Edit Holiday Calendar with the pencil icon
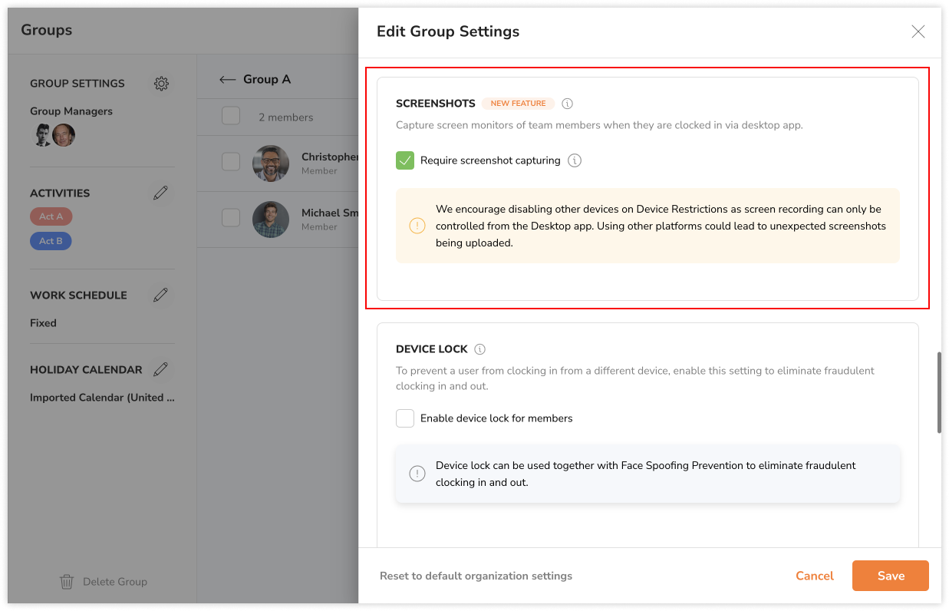The image size is (949, 611). 160,369
